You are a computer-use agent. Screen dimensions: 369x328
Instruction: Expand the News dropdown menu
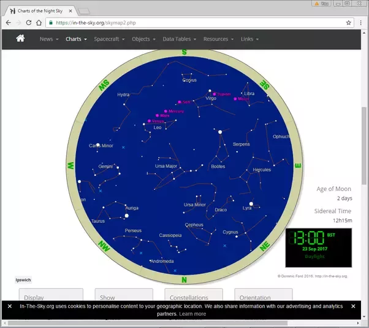click(48, 39)
